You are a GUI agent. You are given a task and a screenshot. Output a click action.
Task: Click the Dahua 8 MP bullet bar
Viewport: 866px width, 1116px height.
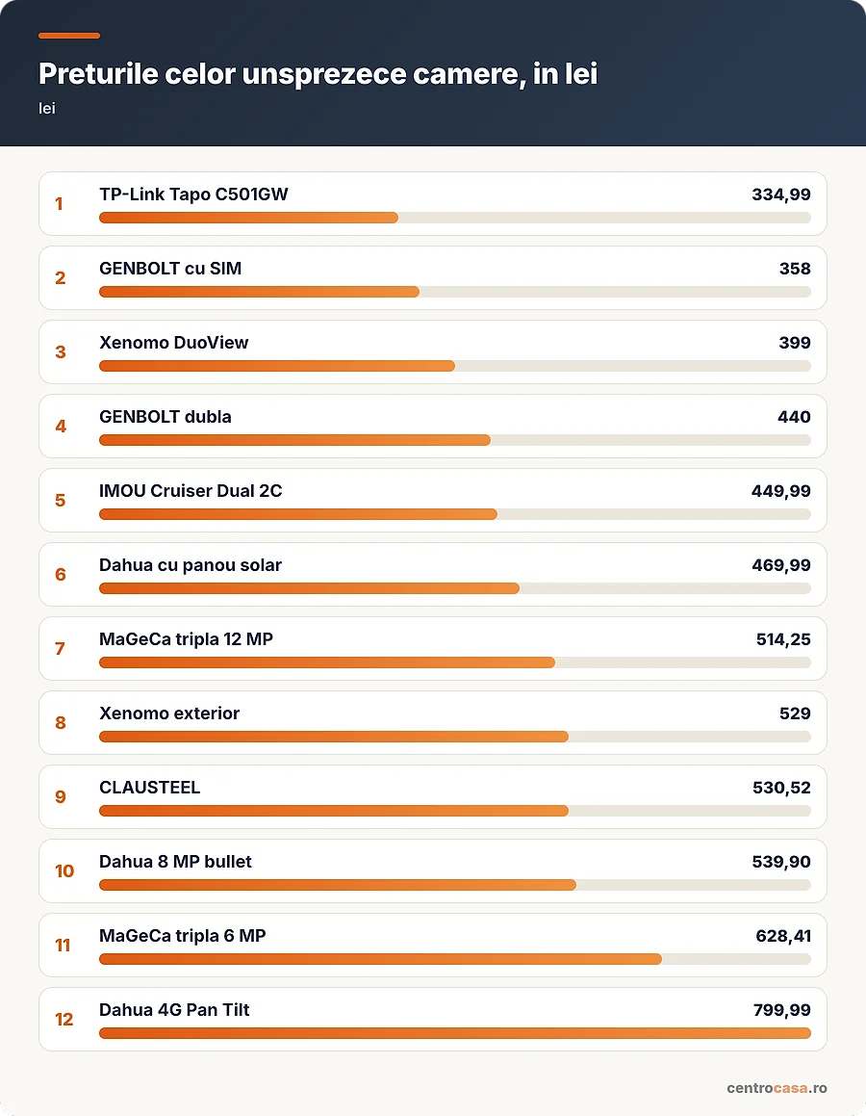click(455, 885)
